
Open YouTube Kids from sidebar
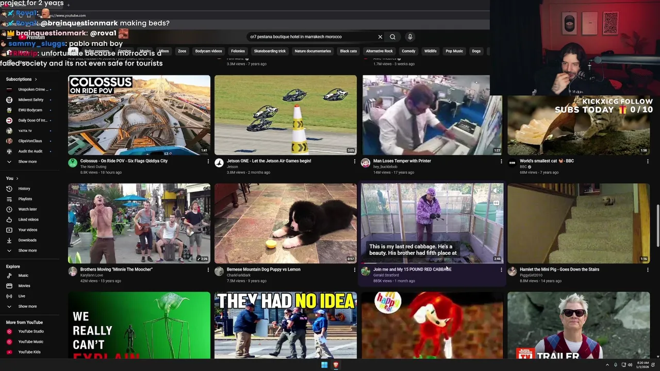[x=29, y=352]
